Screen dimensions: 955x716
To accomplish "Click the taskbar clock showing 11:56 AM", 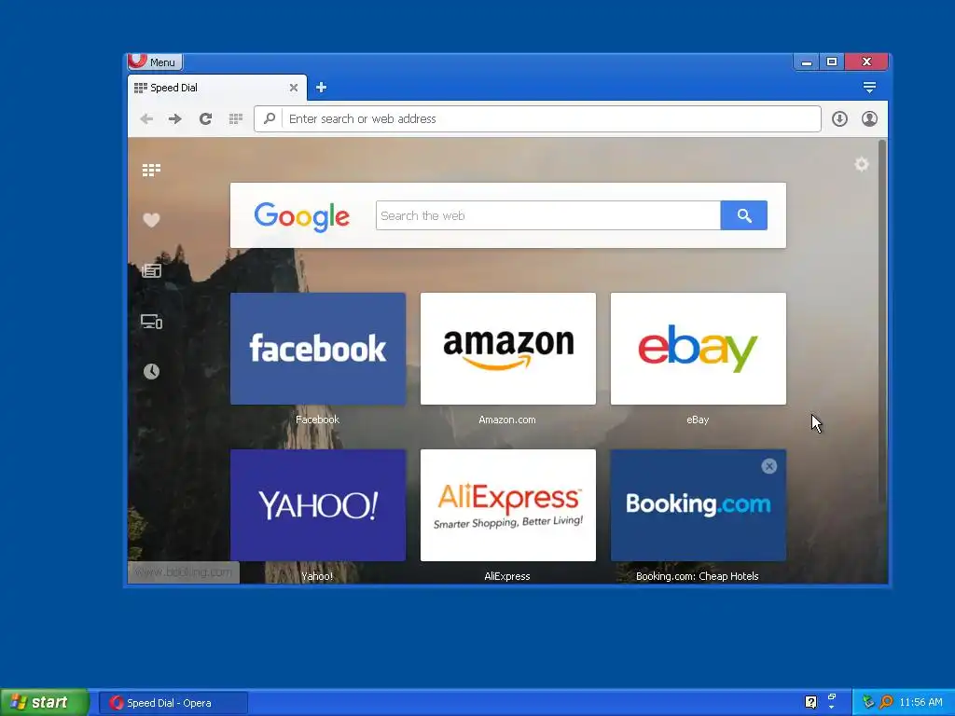I will (x=920, y=702).
